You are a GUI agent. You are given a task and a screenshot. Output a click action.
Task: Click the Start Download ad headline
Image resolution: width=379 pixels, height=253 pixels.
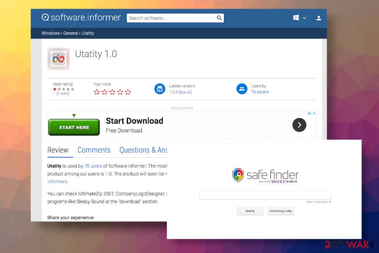pos(134,121)
